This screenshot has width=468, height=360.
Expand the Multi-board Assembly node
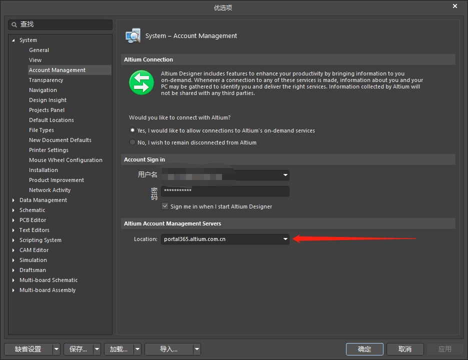tap(13, 290)
